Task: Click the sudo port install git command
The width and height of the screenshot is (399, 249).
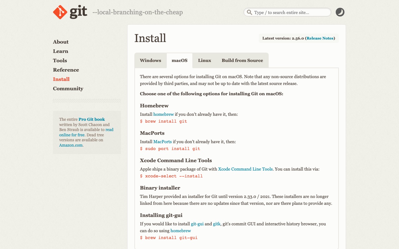Action: [x=170, y=149]
